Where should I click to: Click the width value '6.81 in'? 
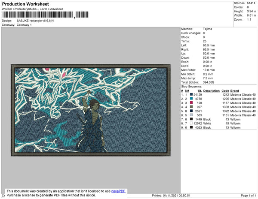(252, 15)
